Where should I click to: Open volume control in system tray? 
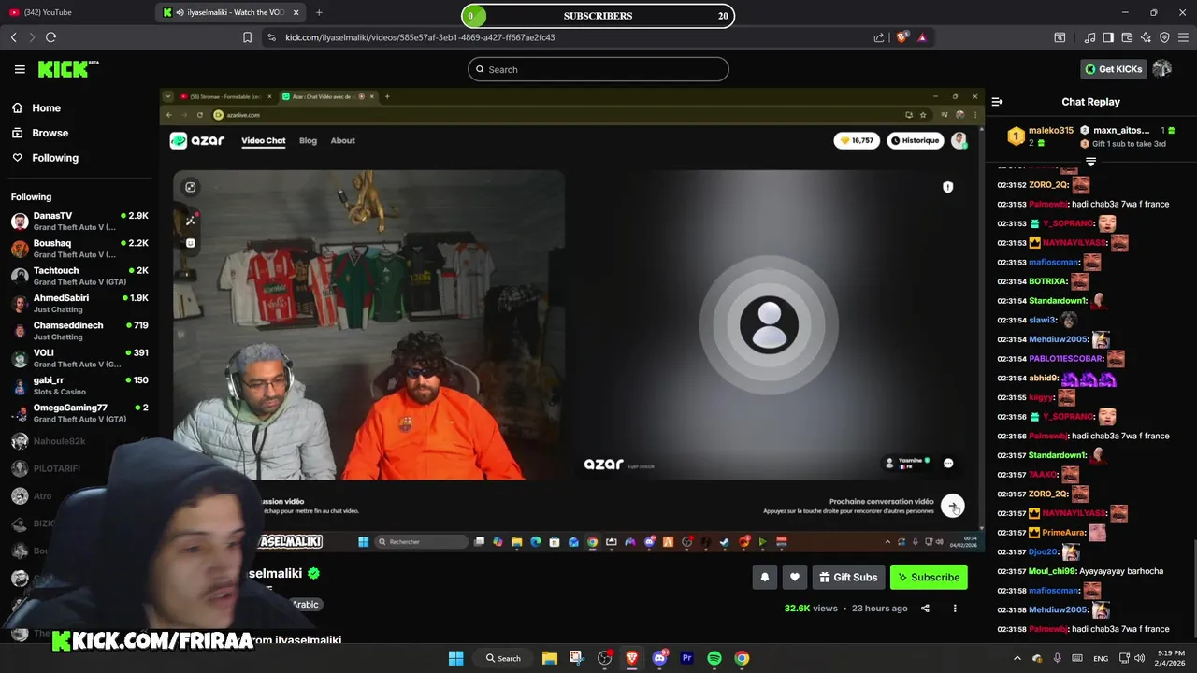click(x=1139, y=658)
